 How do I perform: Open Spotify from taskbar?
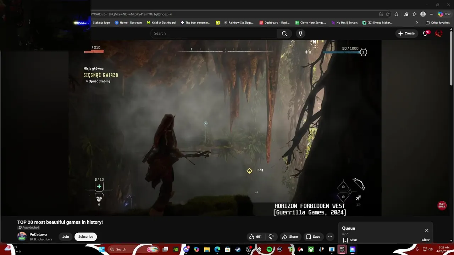click(x=269, y=249)
